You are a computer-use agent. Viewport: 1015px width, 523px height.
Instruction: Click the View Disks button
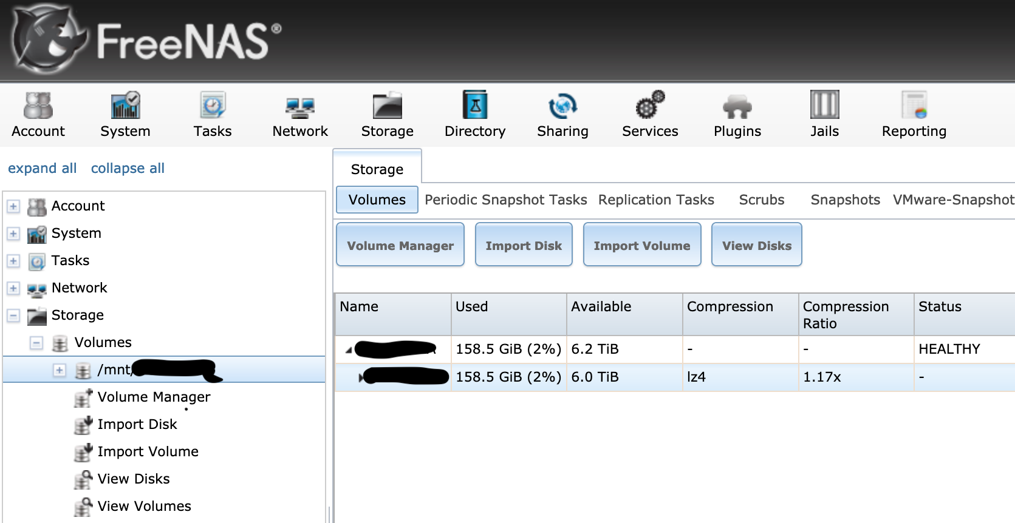point(757,245)
